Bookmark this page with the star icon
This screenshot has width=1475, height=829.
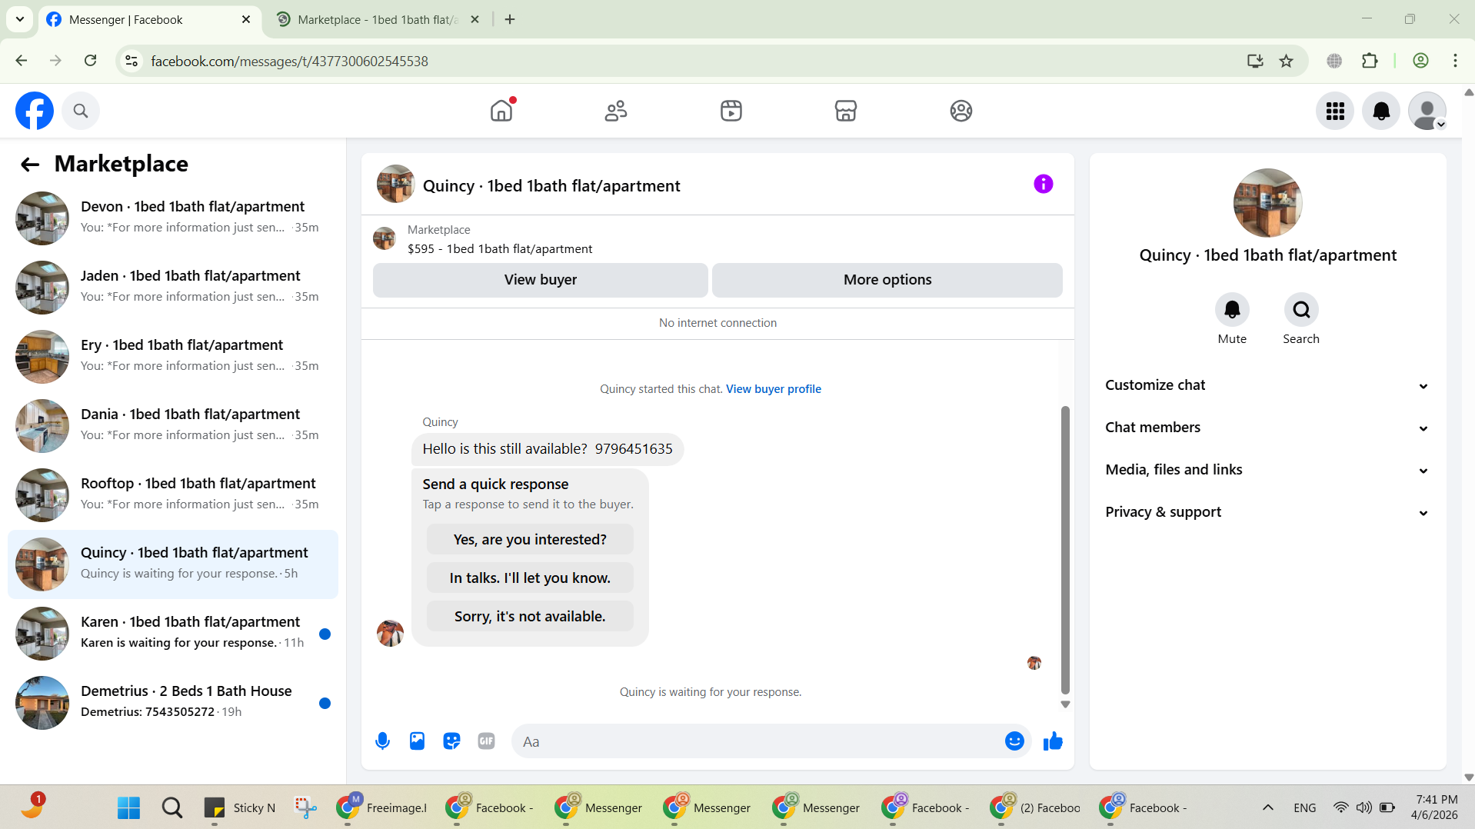(1286, 61)
